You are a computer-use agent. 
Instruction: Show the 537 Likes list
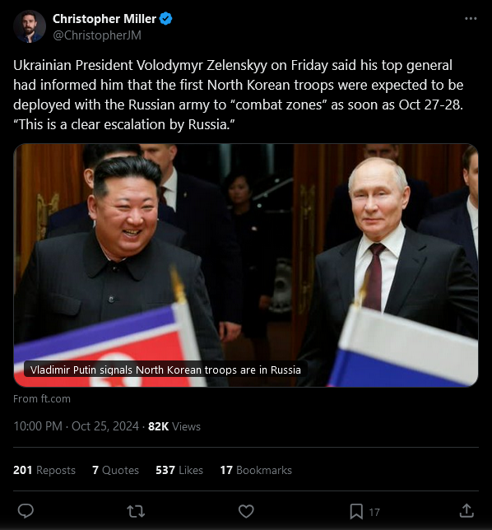179,470
